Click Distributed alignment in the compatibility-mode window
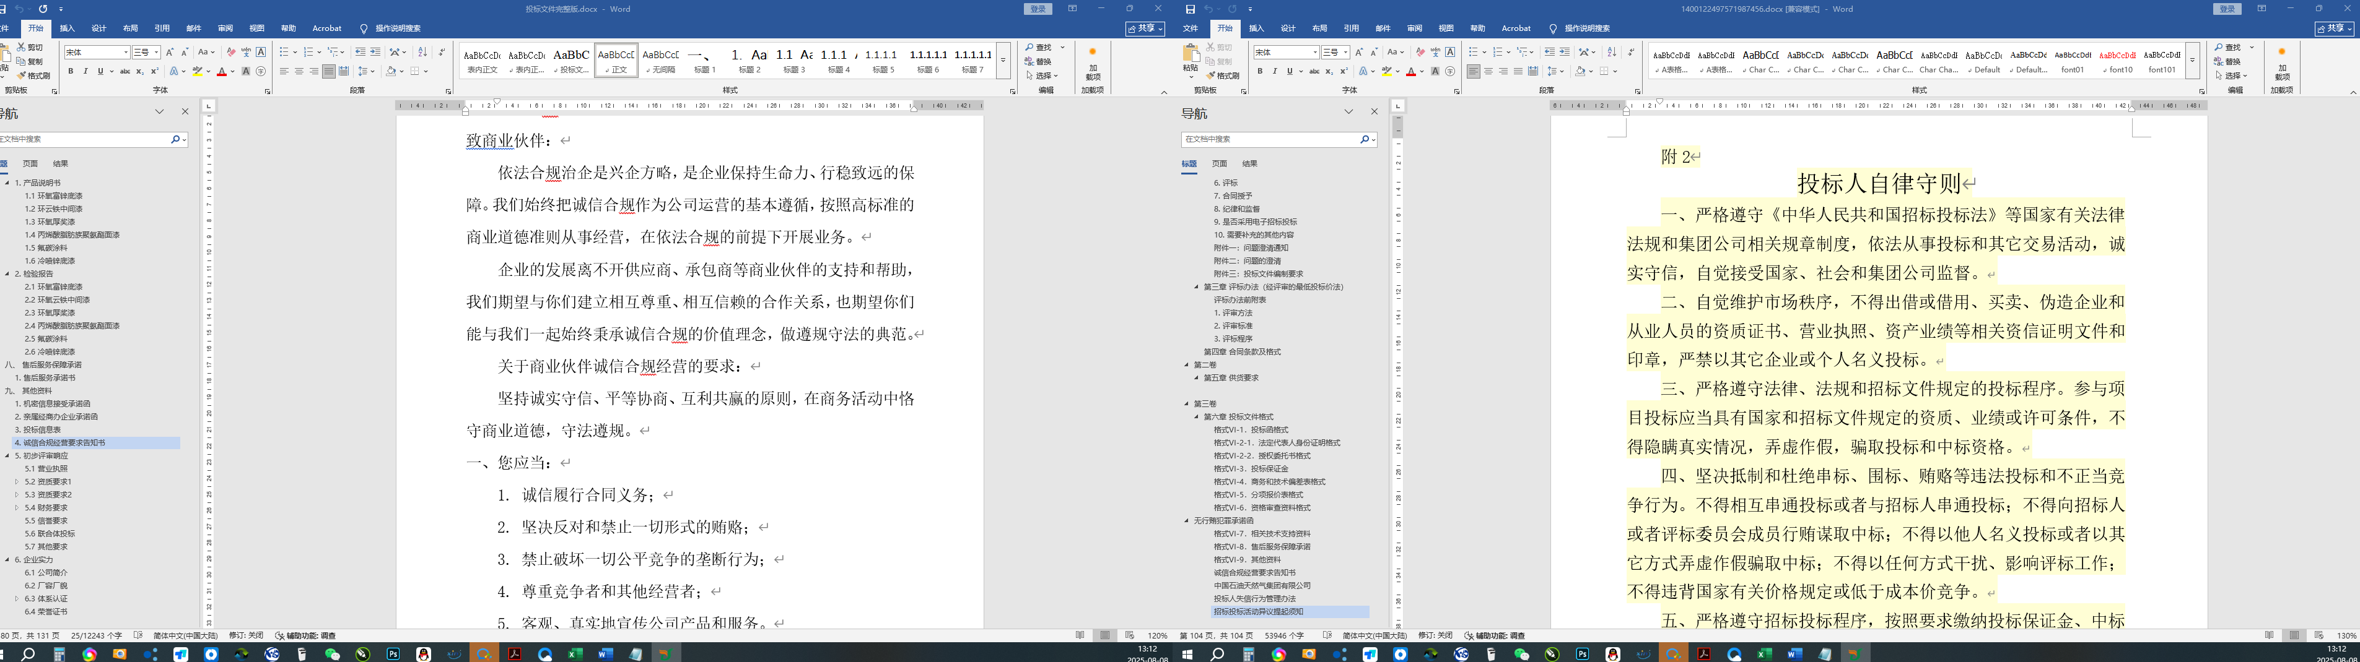The image size is (2360, 662). (1534, 71)
